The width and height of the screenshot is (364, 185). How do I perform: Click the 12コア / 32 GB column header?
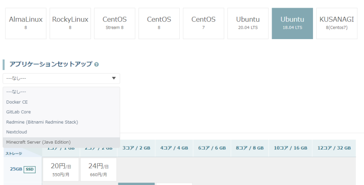[334, 148]
